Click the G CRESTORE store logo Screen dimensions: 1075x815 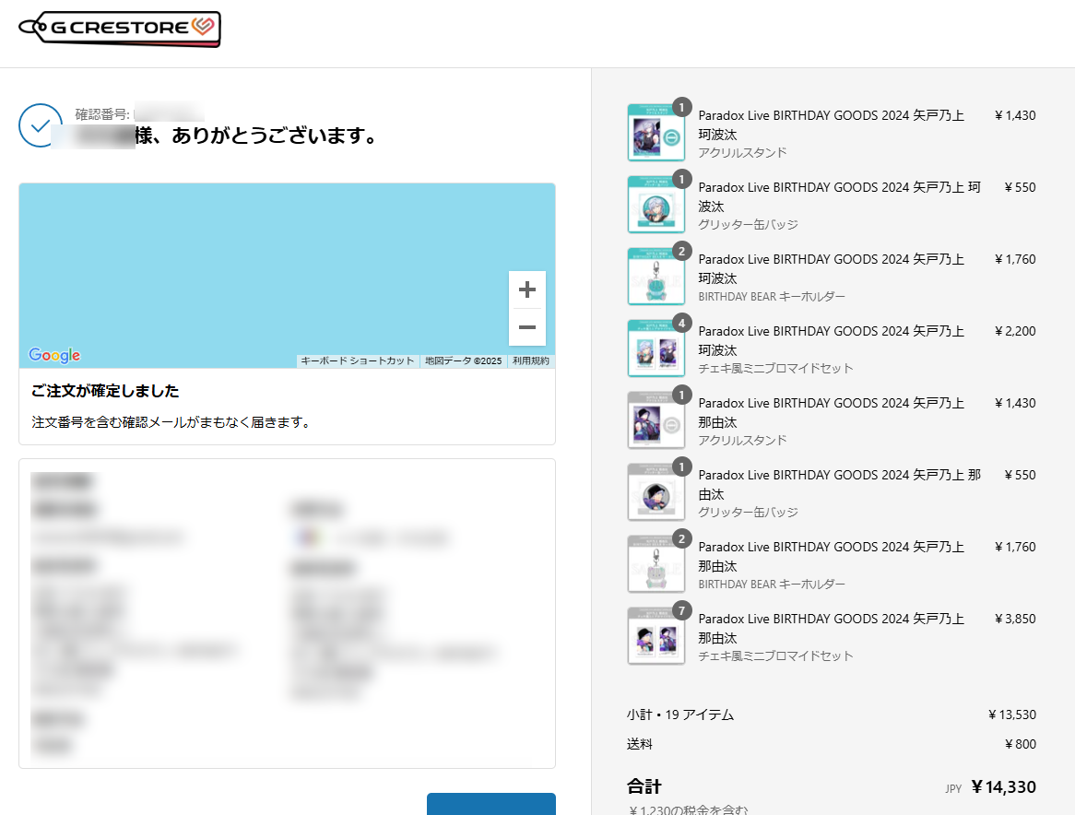pos(120,29)
